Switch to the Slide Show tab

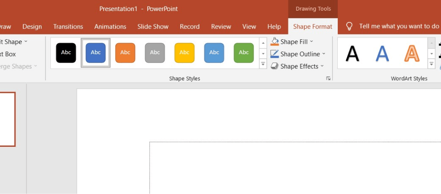153,26
